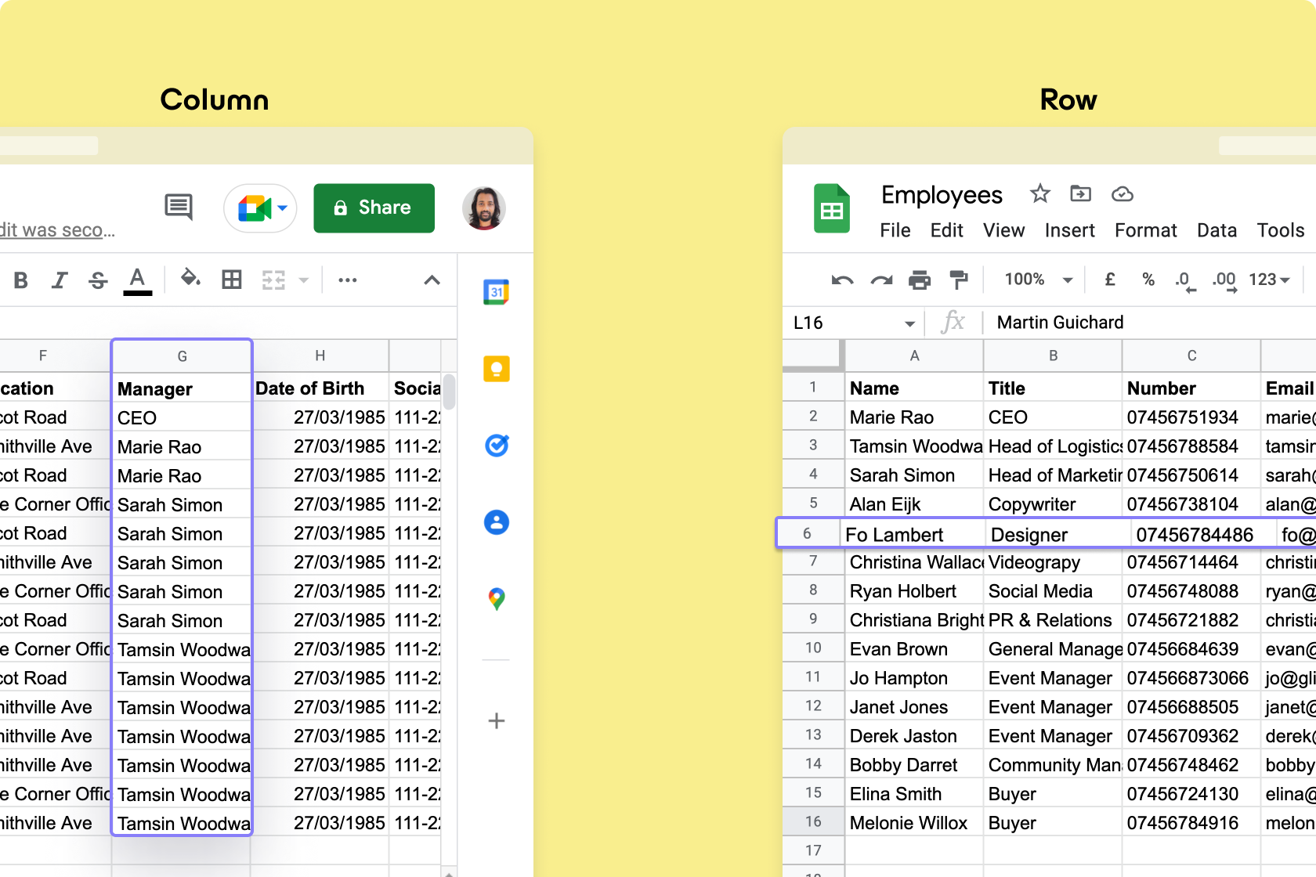1316x877 pixels.
Task: Select the paint format tool
Action: coord(958,280)
